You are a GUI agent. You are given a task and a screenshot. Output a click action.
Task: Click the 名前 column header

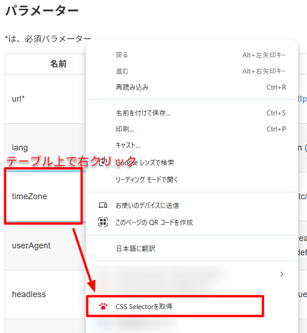(x=58, y=64)
